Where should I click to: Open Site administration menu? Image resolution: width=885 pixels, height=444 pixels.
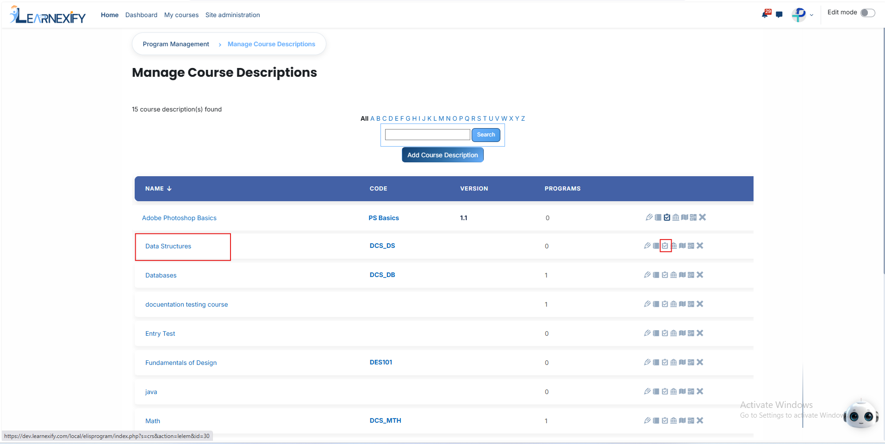pyautogui.click(x=233, y=15)
